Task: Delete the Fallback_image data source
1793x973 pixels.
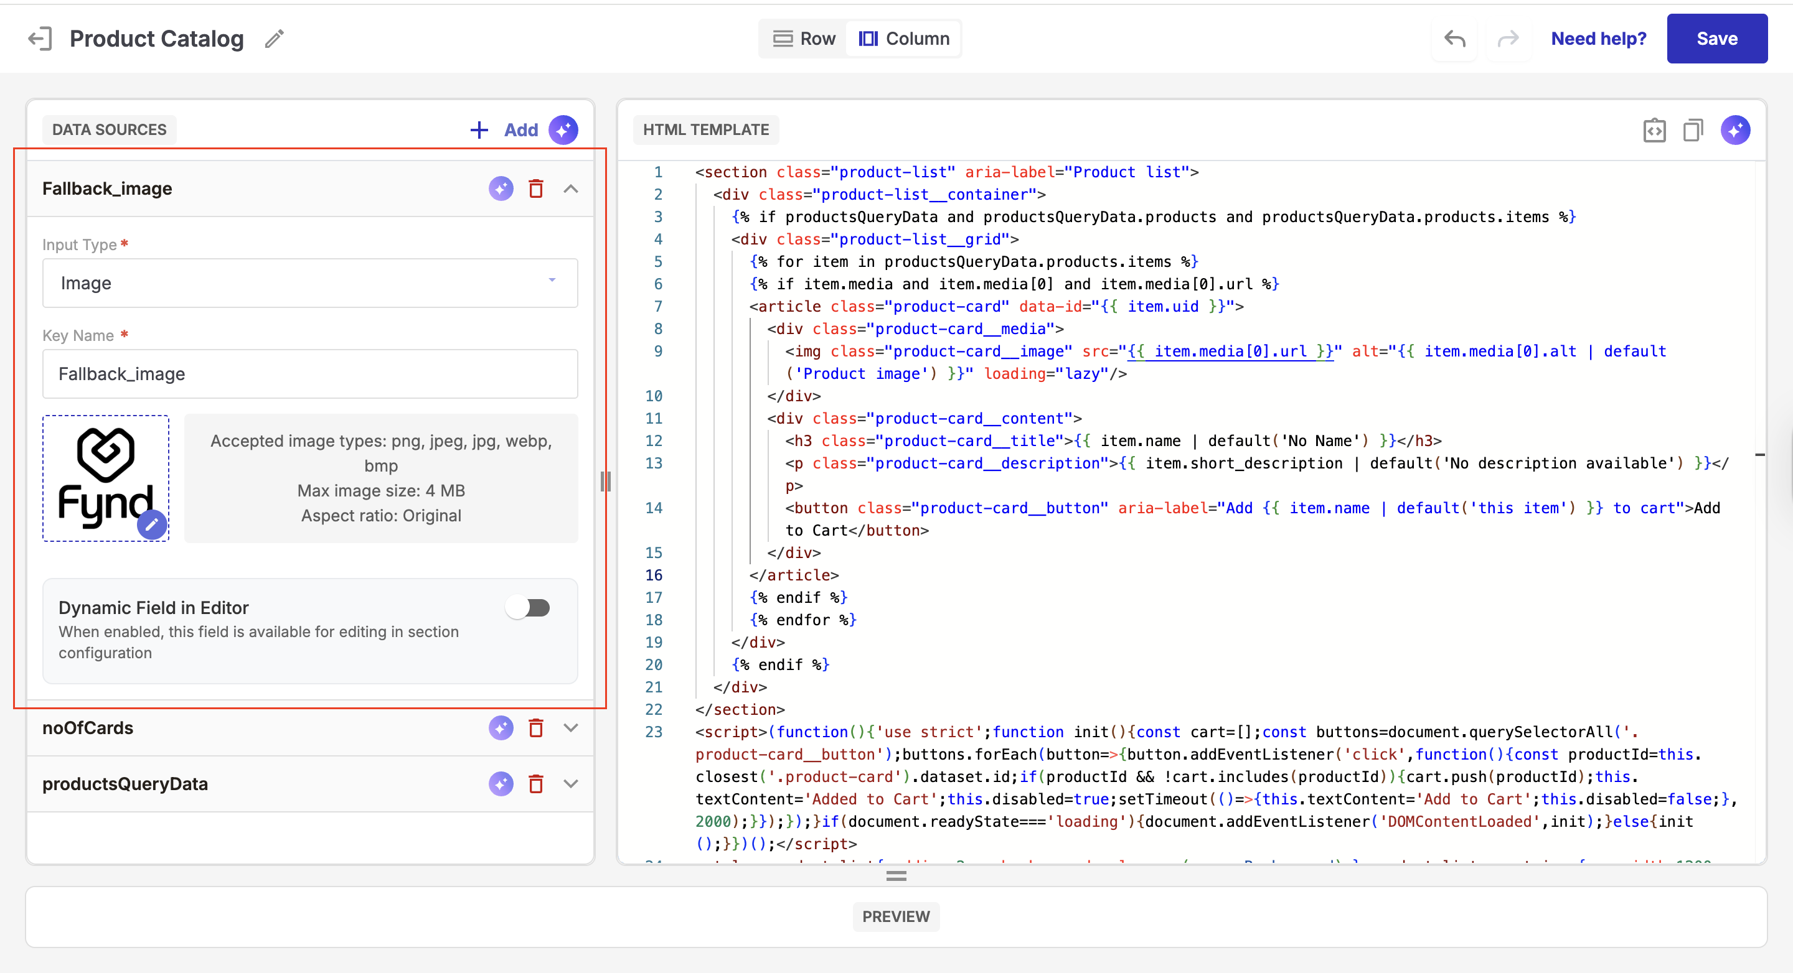Action: (x=535, y=189)
